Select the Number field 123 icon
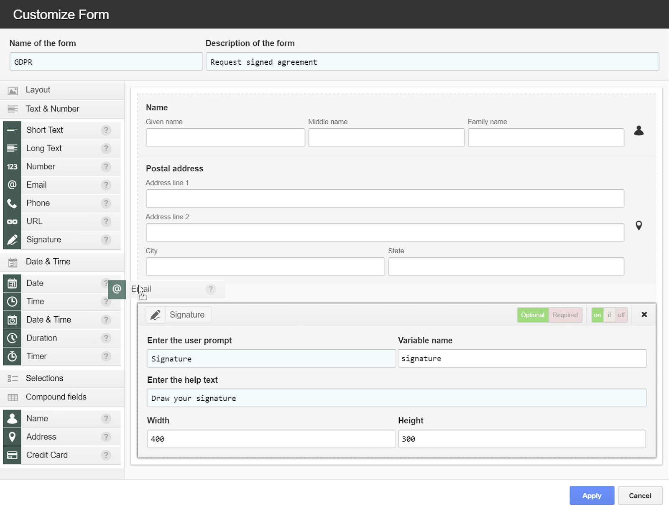 point(12,167)
